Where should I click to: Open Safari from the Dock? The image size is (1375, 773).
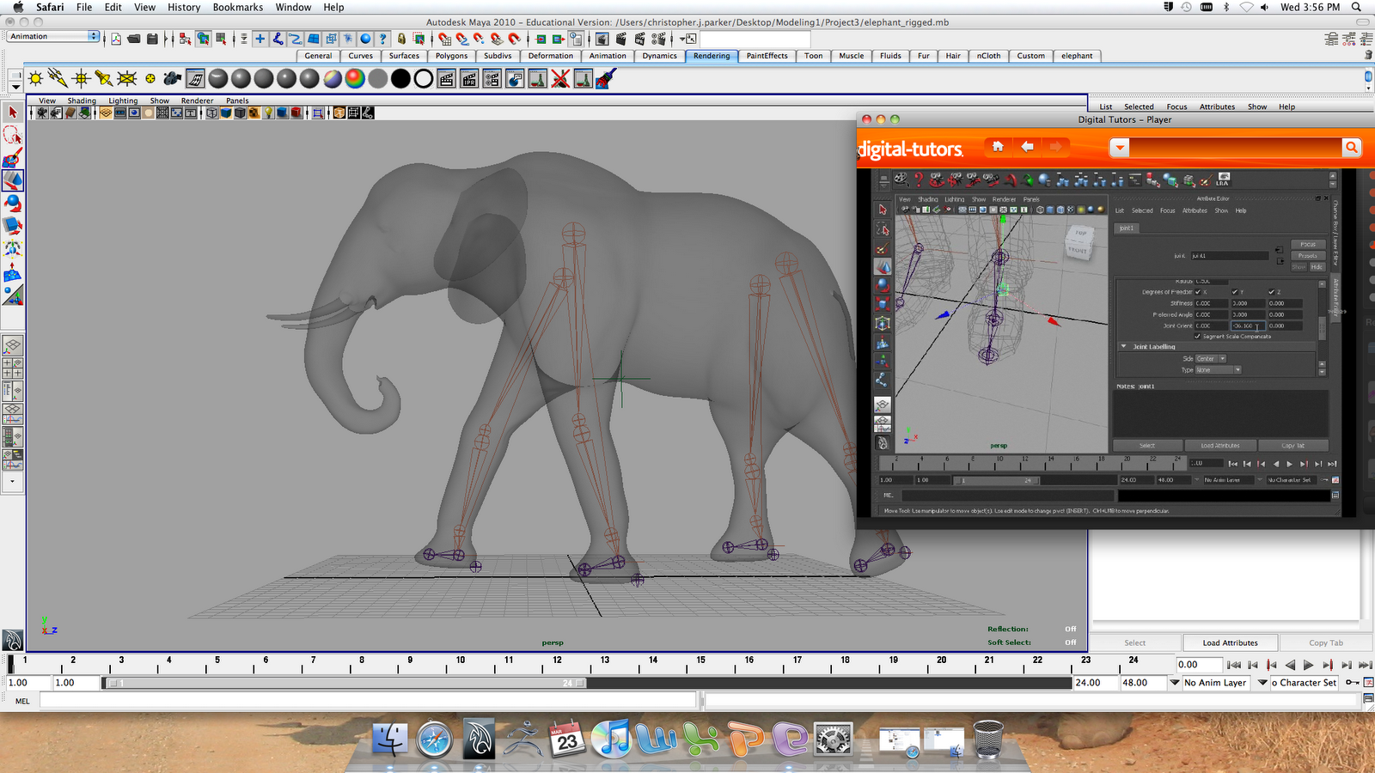pos(434,739)
